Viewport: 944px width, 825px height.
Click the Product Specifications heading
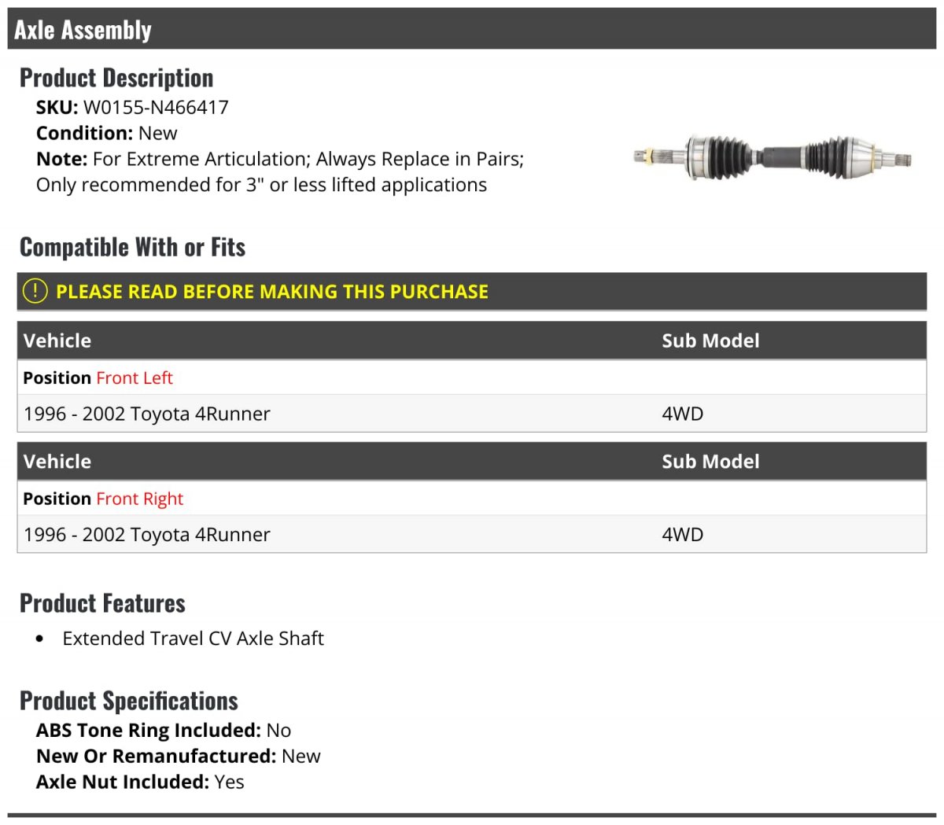(129, 701)
